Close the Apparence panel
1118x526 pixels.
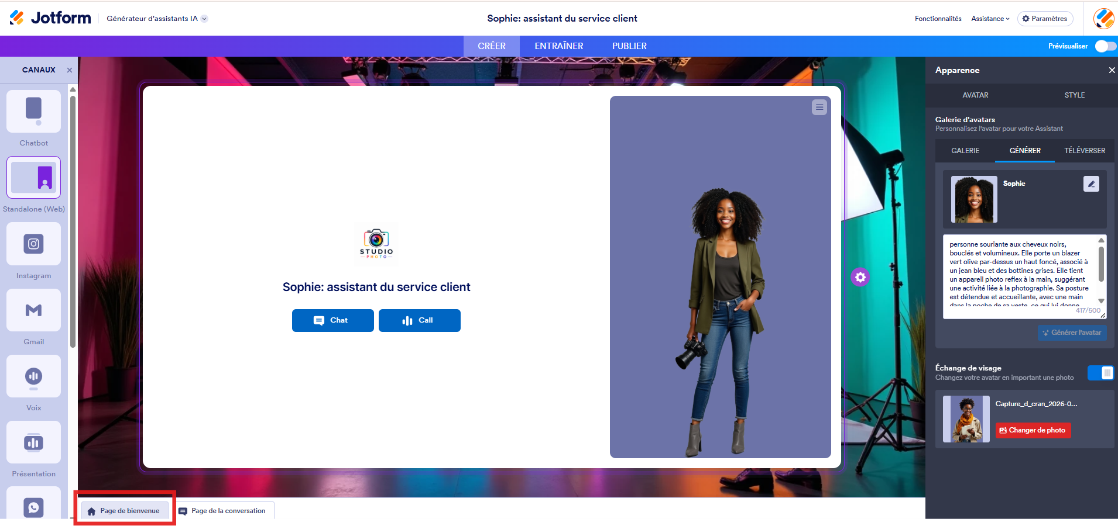(x=1112, y=70)
